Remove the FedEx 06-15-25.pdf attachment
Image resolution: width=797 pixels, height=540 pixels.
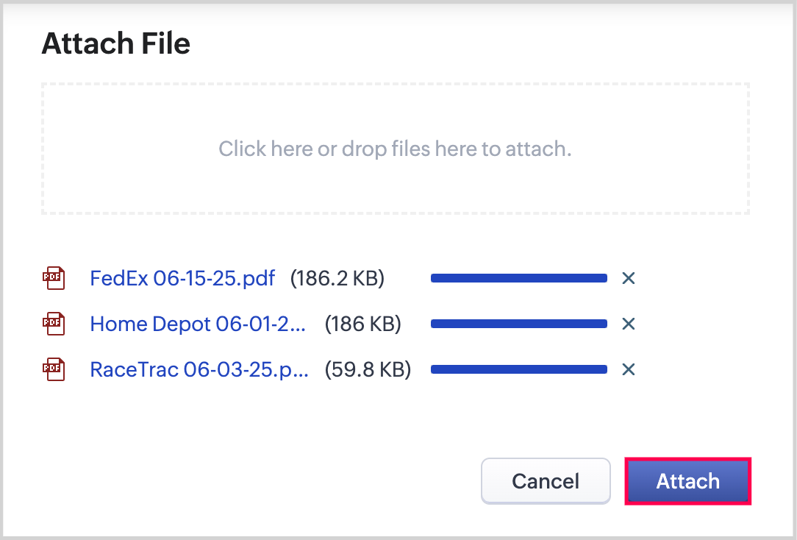coord(628,278)
